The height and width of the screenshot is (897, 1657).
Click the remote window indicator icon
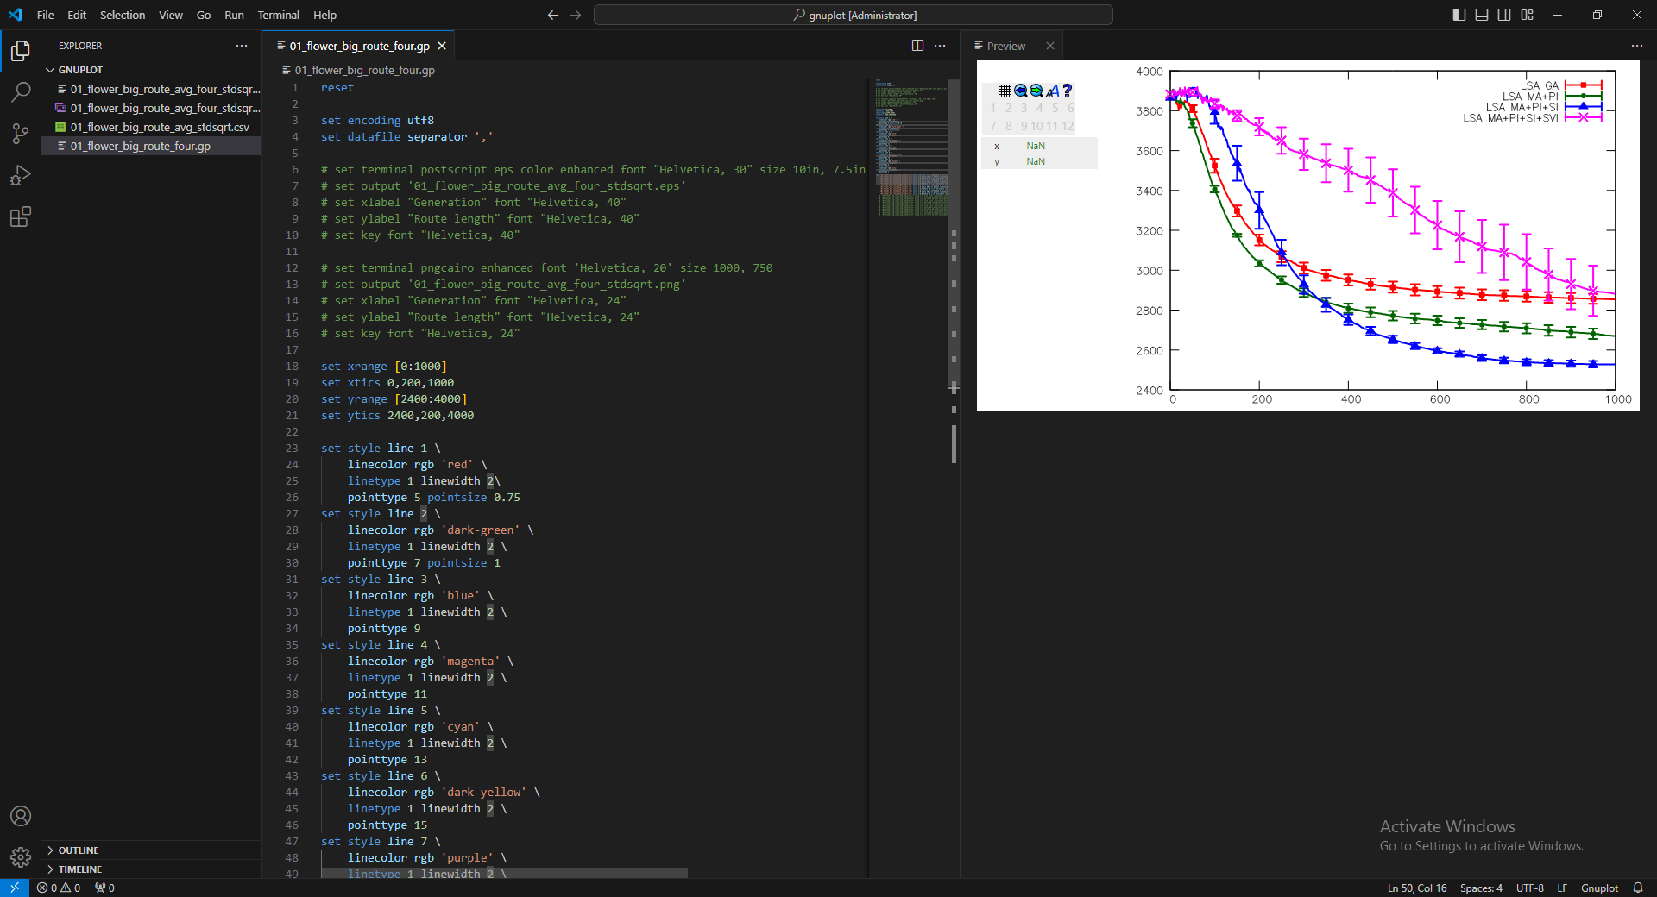(x=15, y=888)
